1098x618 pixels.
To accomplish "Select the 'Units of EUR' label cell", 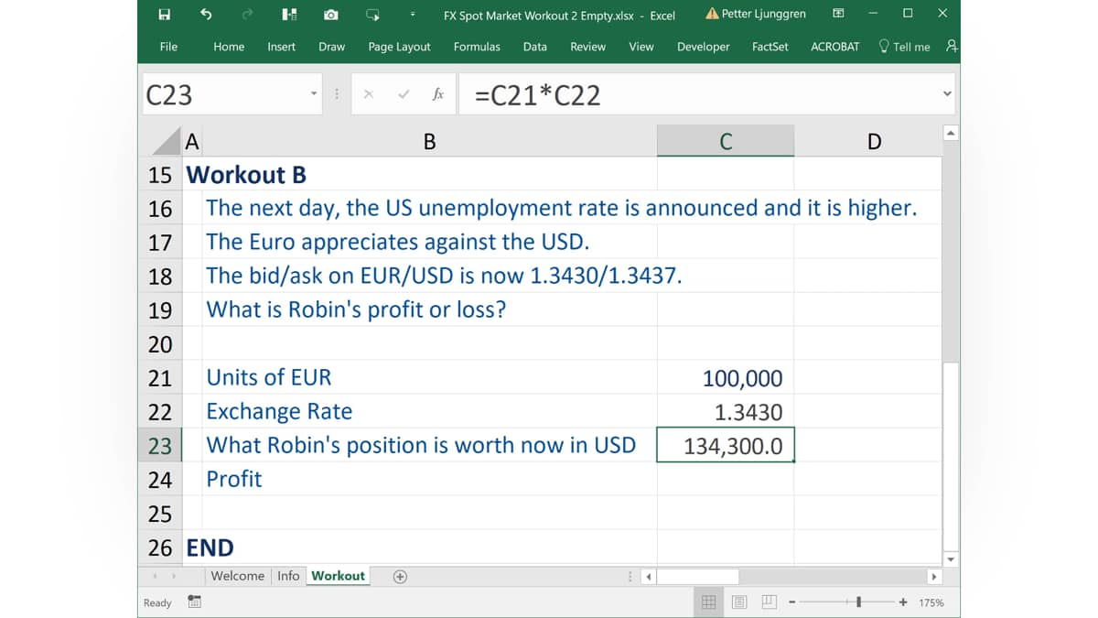I will tap(429, 377).
